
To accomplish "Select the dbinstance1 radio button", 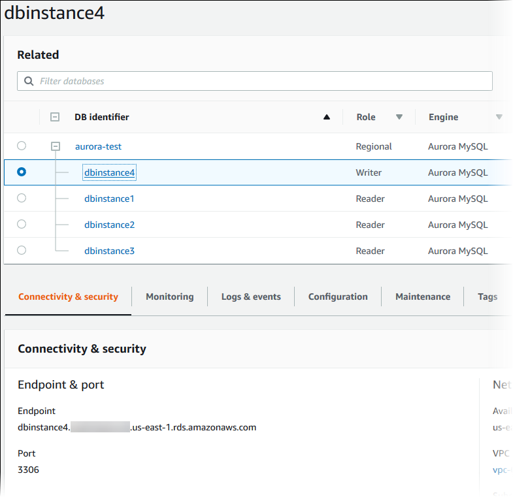I will [22, 199].
